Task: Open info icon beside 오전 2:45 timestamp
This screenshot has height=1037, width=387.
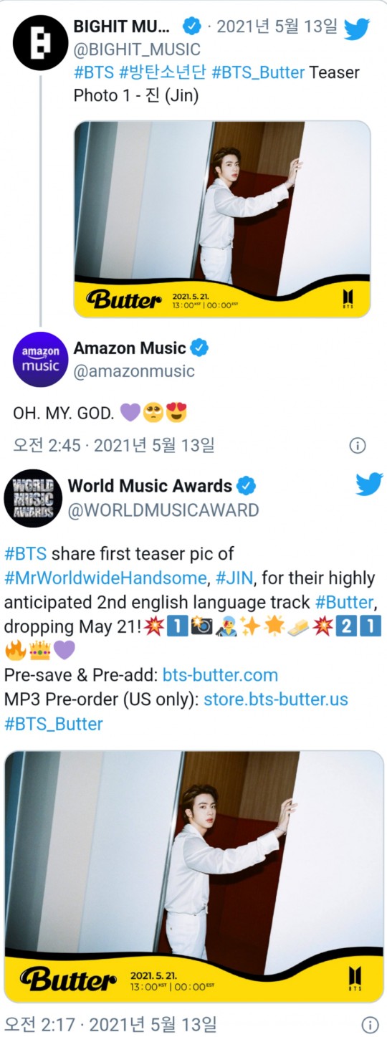Action: [x=358, y=446]
